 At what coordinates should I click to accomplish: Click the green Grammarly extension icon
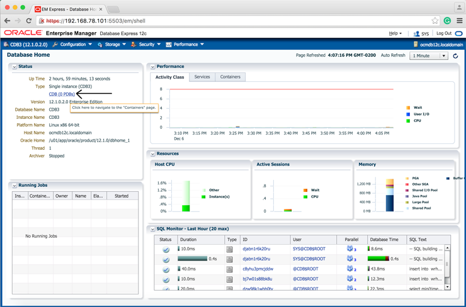[447, 21]
